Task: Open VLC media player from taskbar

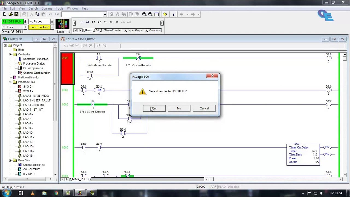Action: click(x=33, y=193)
